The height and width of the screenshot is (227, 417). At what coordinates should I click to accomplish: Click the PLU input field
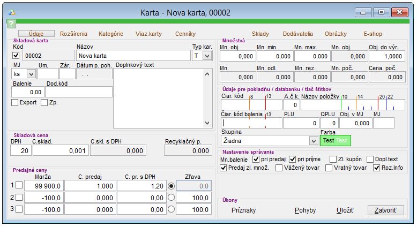(x=301, y=123)
